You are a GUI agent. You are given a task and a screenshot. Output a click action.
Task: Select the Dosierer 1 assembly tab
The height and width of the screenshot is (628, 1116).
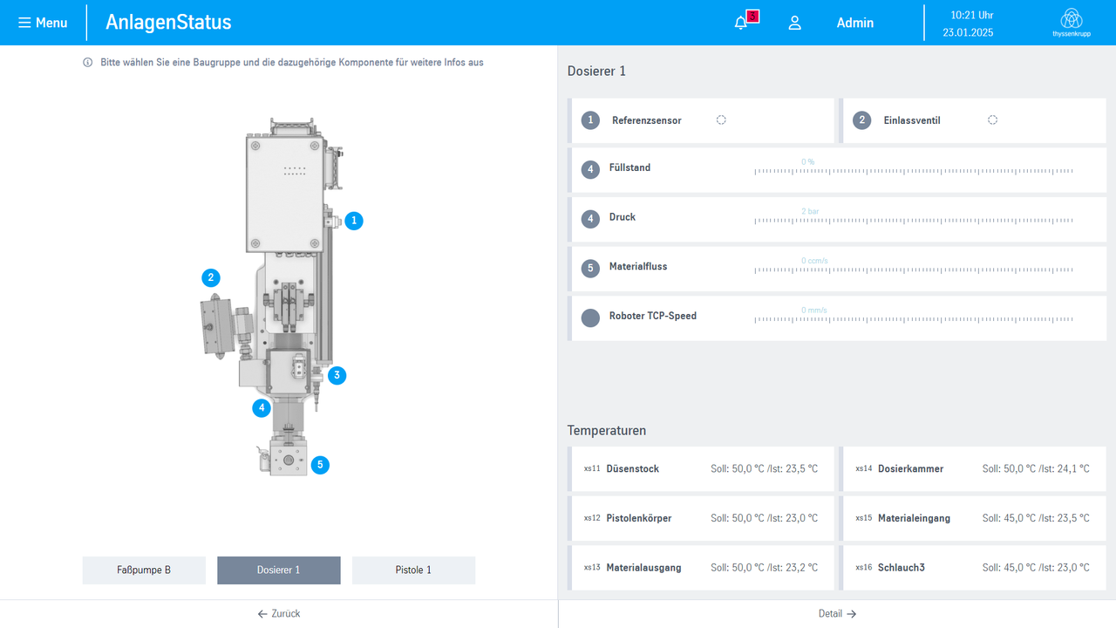[x=278, y=570]
